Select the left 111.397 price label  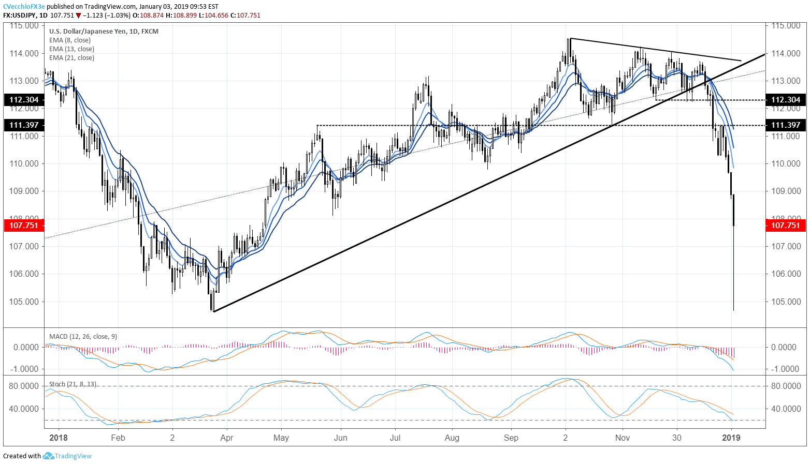pyautogui.click(x=24, y=125)
